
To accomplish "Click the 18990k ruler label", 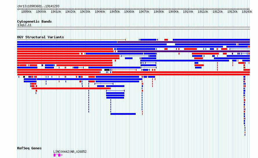I will pyautogui.click(x=26, y=12).
